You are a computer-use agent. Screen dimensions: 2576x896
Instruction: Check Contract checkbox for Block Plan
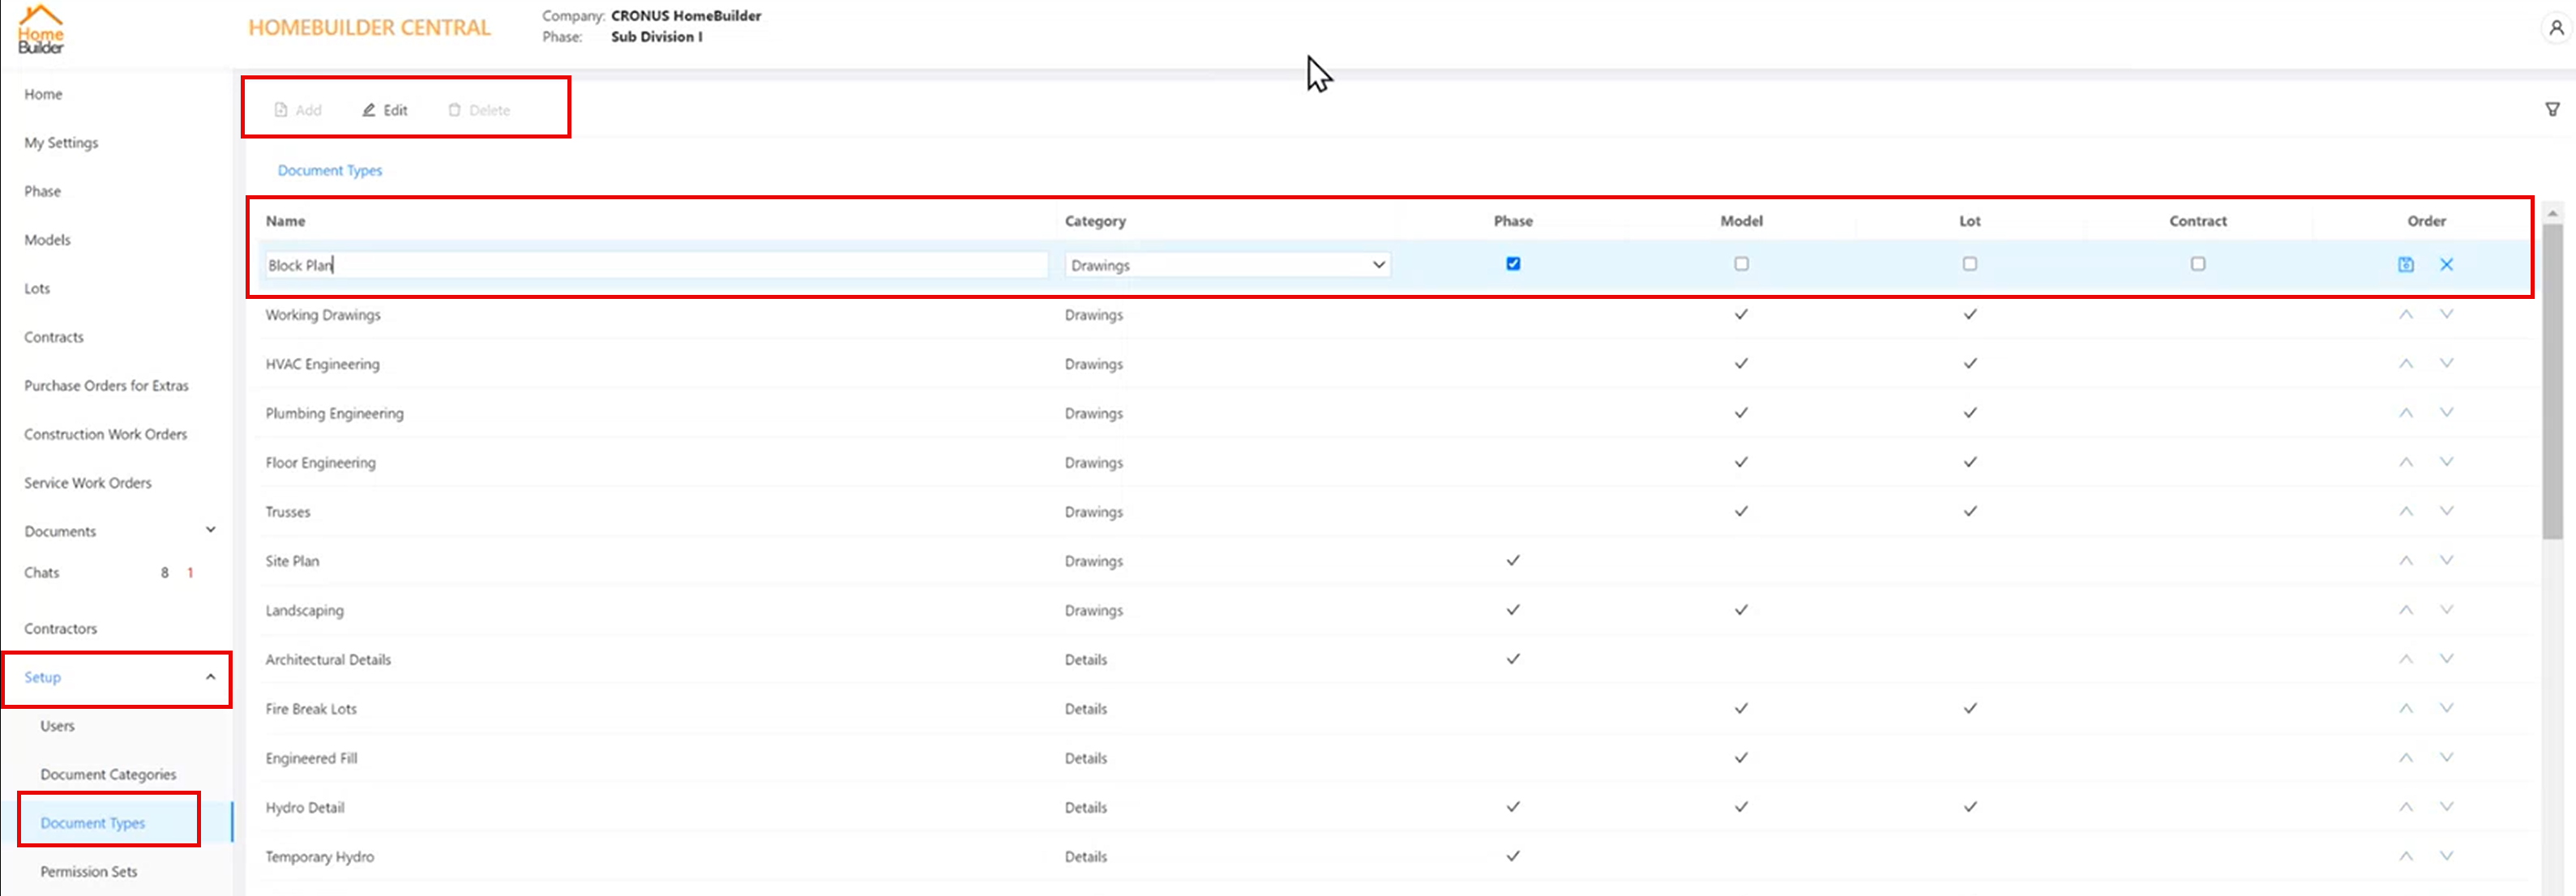tap(2197, 264)
